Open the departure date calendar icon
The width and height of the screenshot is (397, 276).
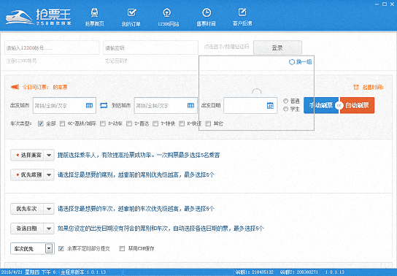tap(270, 105)
